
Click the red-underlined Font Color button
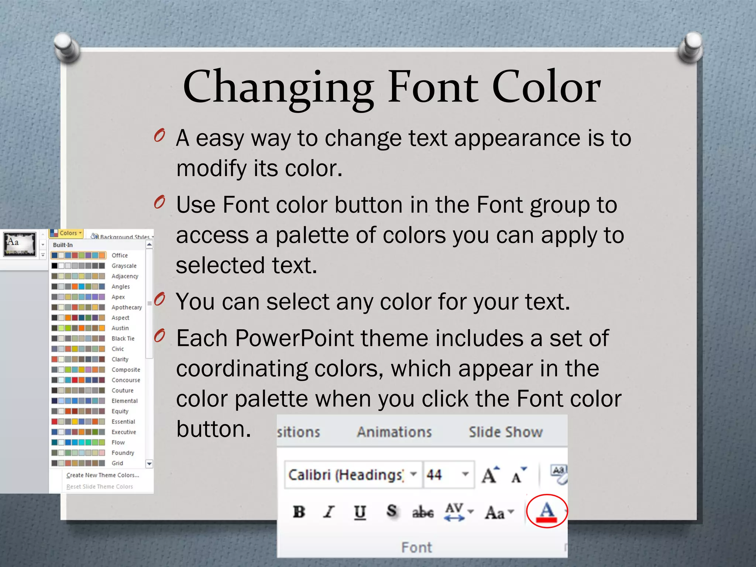tap(547, 512)
